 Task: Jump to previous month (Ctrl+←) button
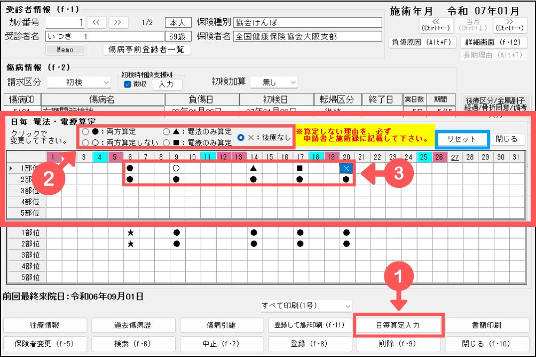436,25
